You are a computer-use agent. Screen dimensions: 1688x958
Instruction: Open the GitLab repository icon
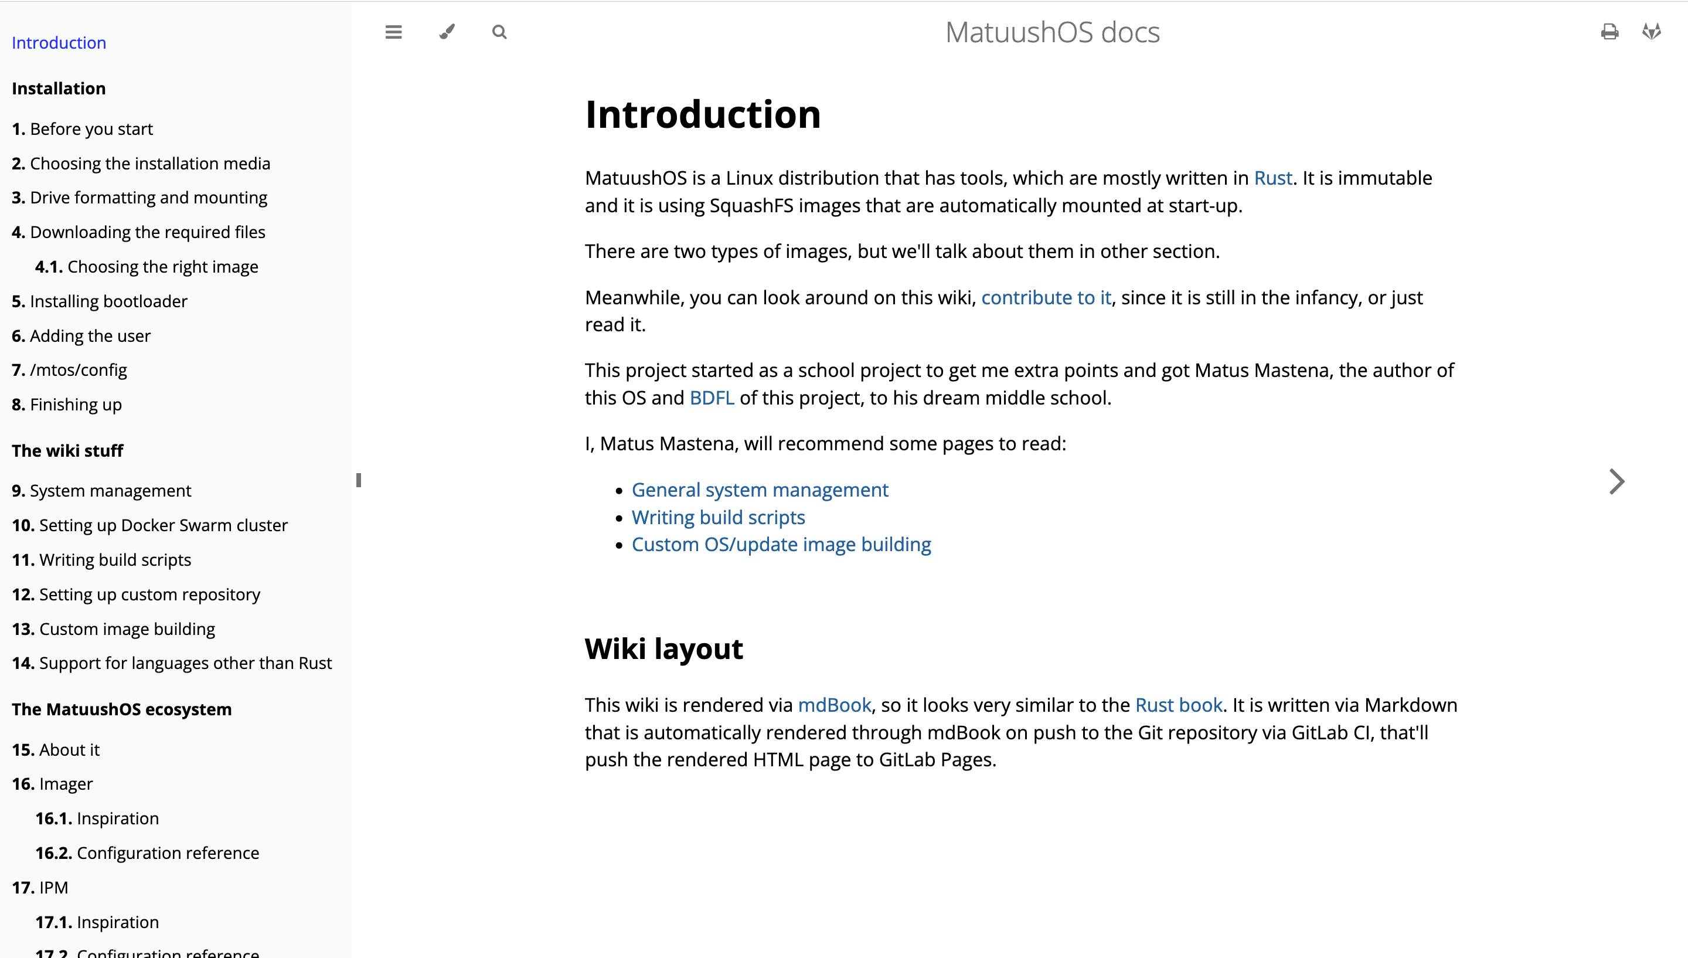[x=1652, y=32]
